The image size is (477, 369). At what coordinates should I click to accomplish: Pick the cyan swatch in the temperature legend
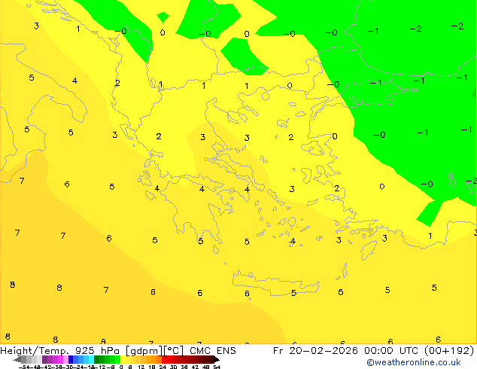point(91,359)
